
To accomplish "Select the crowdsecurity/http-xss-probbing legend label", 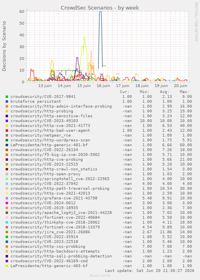I will click(x=48, y=247).
